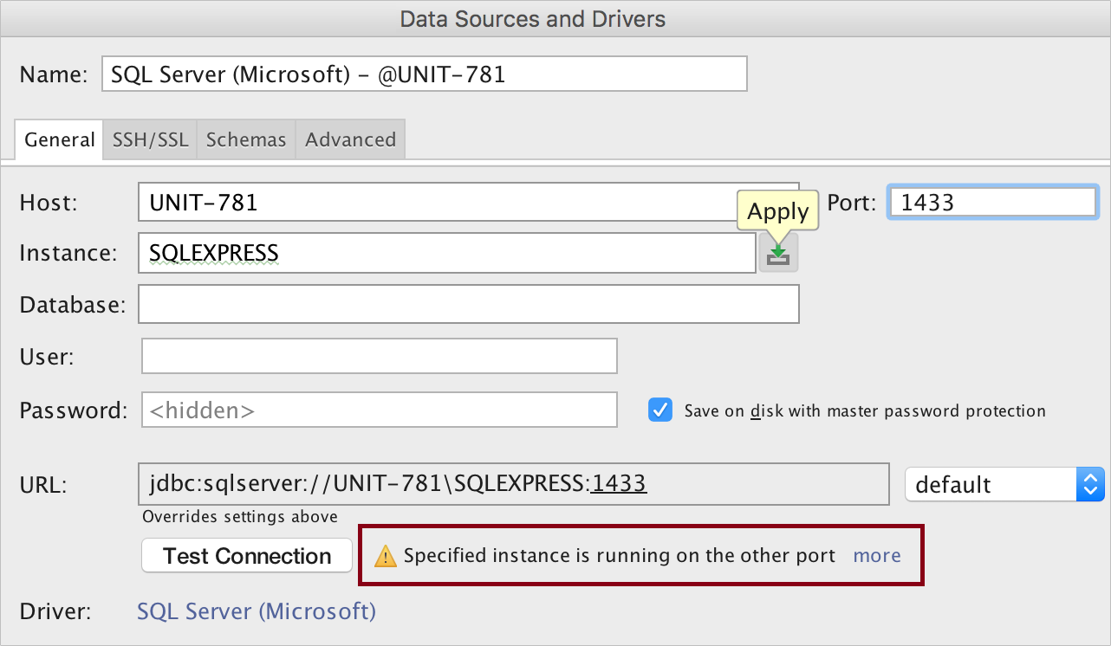
Task: Click the jdbc:sqlserver URL field
Action: click(x=514, y=484)
